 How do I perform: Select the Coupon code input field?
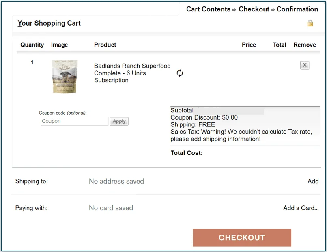74,121
